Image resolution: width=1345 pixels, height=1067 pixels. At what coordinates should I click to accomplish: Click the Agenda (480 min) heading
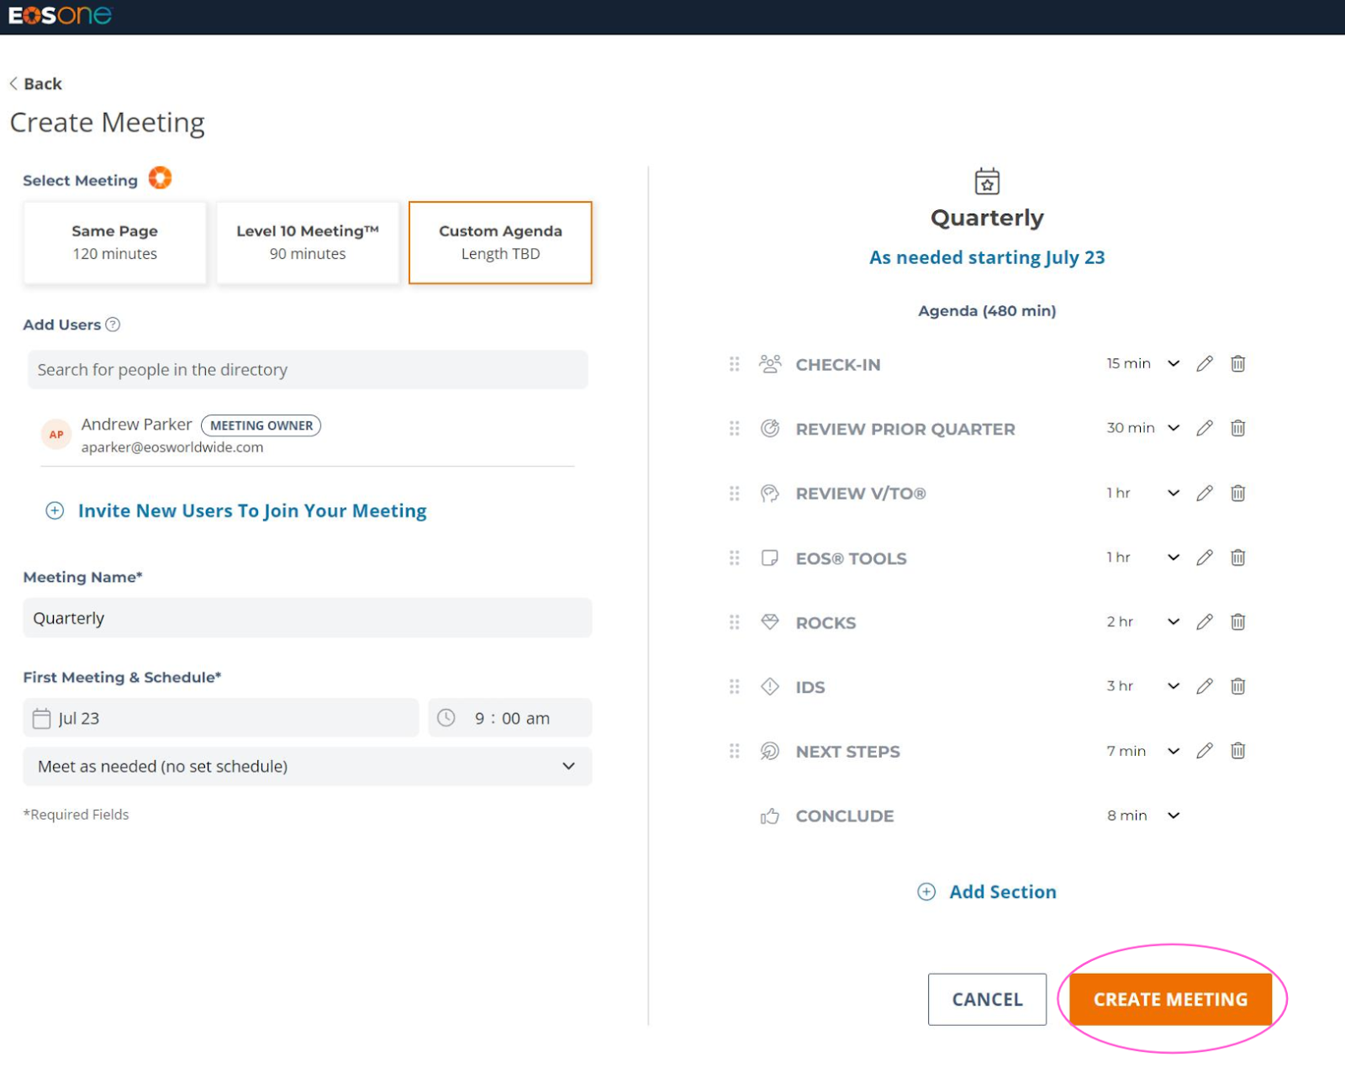987,311
